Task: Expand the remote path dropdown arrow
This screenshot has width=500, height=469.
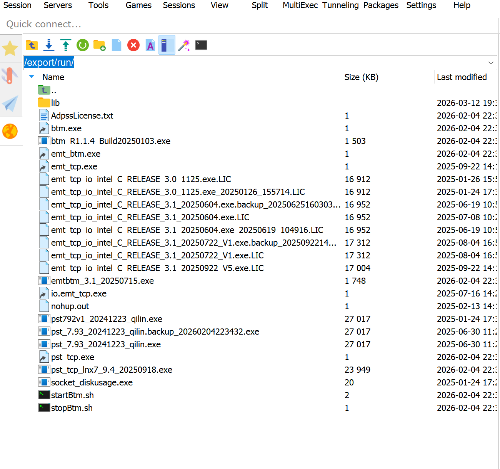Action: pos(491,63)
